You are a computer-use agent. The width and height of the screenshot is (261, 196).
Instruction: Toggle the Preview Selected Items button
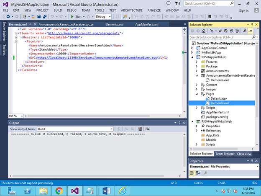pyautogui.click(x=250, y=31)
